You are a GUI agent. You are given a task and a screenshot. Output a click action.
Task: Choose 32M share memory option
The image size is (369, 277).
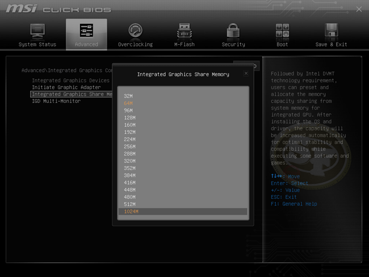[183, 96]
